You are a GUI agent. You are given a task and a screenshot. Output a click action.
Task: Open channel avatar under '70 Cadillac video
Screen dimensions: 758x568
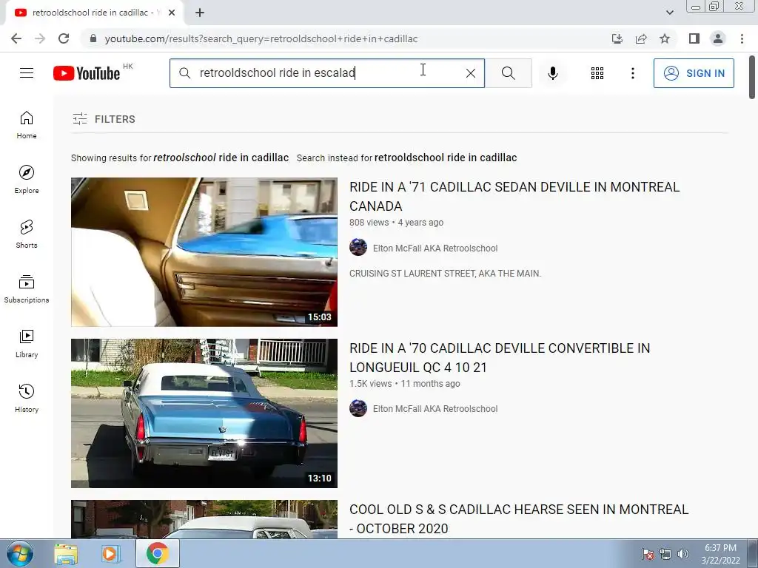coord(358,408)
